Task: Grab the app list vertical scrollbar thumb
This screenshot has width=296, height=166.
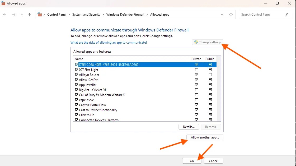Action: (x=219, y=63)
